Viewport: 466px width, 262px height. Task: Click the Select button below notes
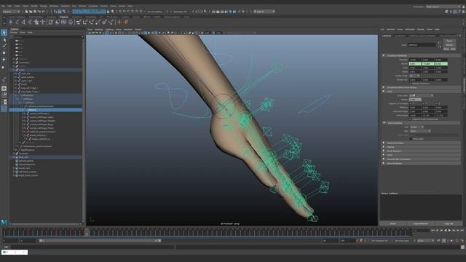tap(393, 223)
